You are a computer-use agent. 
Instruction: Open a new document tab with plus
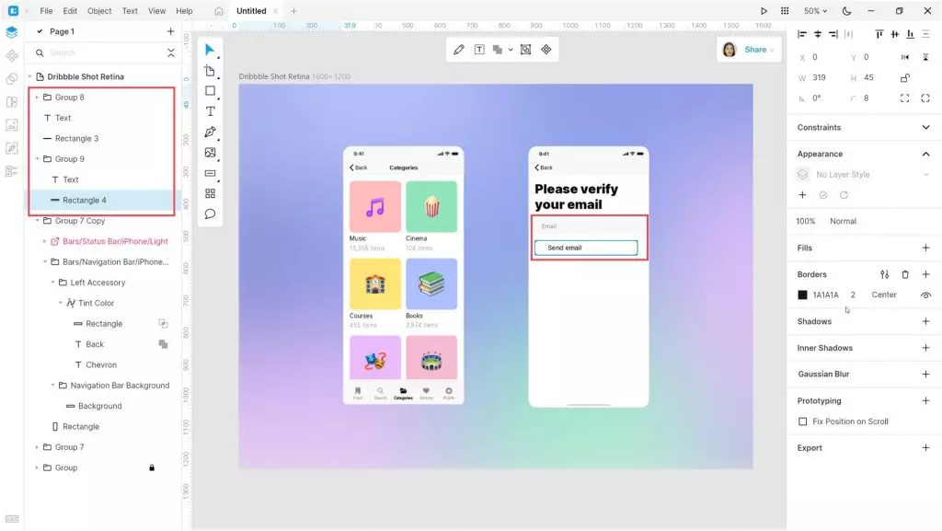click(x=293, y=11)
